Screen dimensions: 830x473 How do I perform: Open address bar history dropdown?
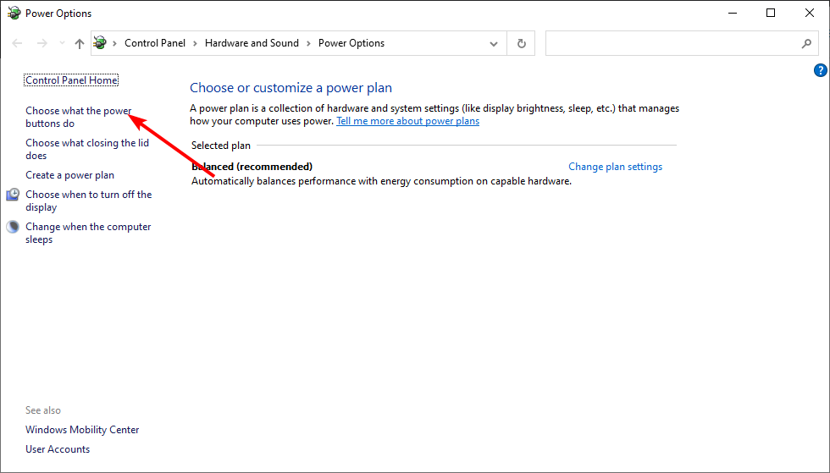tap(494, 43)
